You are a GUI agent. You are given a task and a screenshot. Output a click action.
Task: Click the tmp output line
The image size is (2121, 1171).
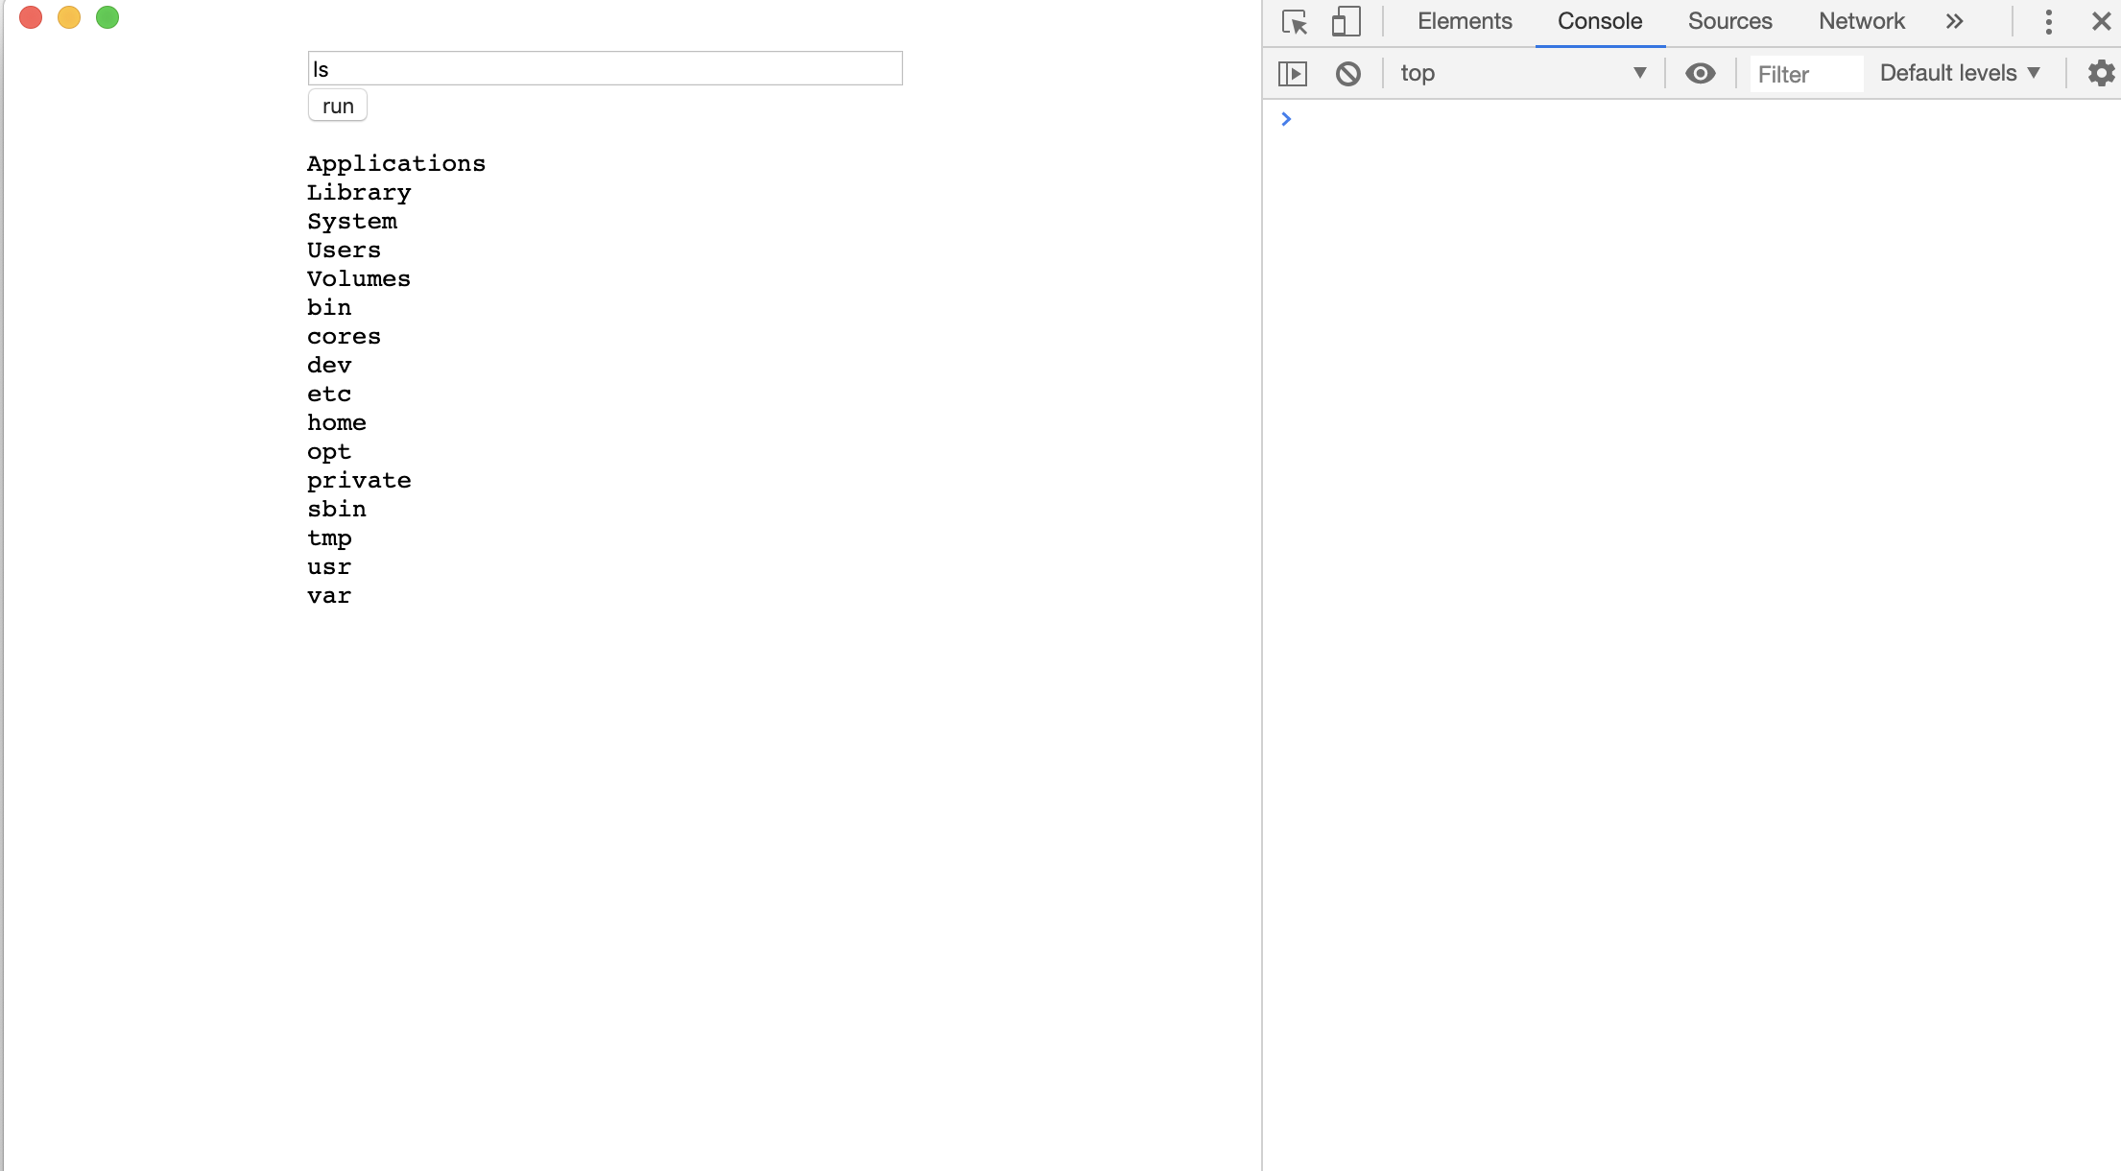click(329, 538)
